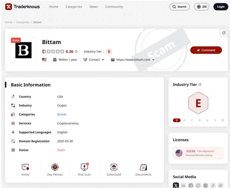Select tier SS on the tier scale
Screen dimensions: 230x188
coord(223,120)
